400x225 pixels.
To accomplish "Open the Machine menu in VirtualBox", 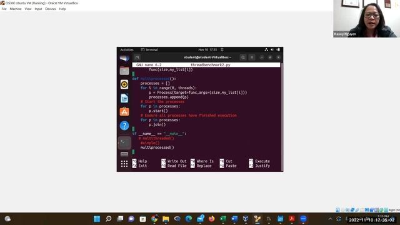I will [x=16, y=9].
